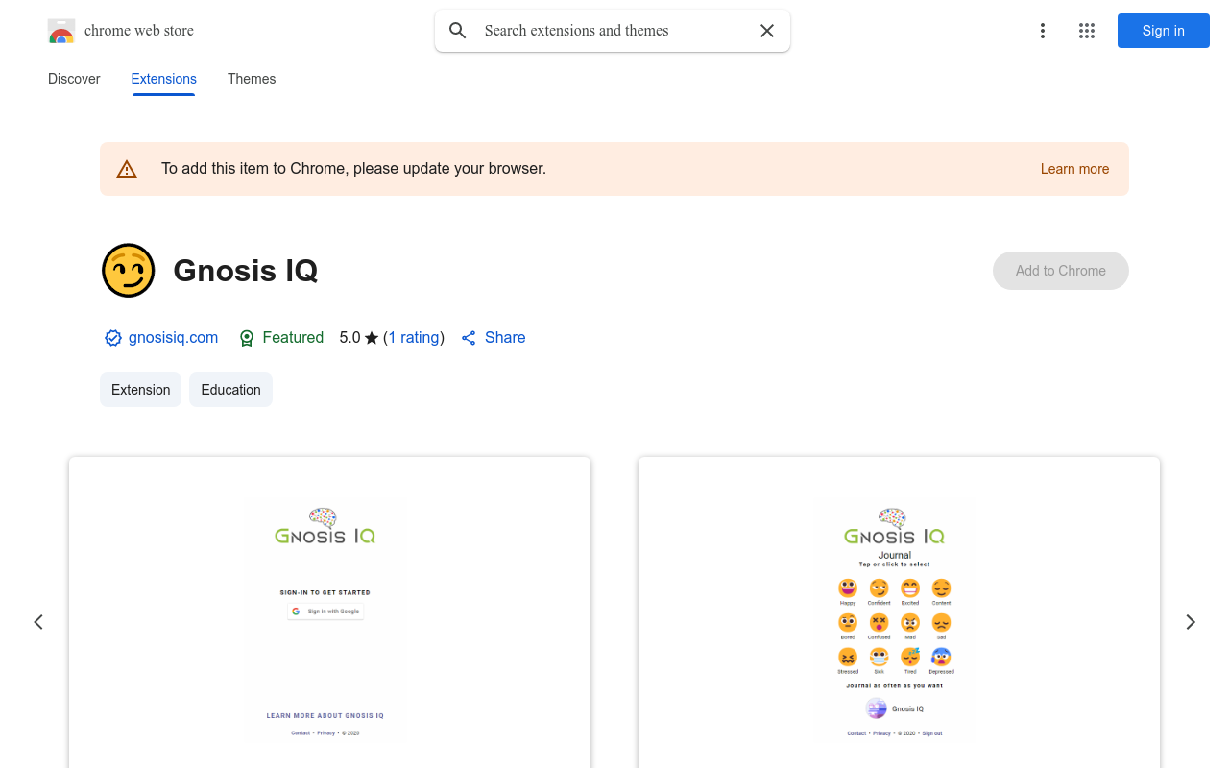Show previous screenshot with left arrow

(x=38, y=622)
